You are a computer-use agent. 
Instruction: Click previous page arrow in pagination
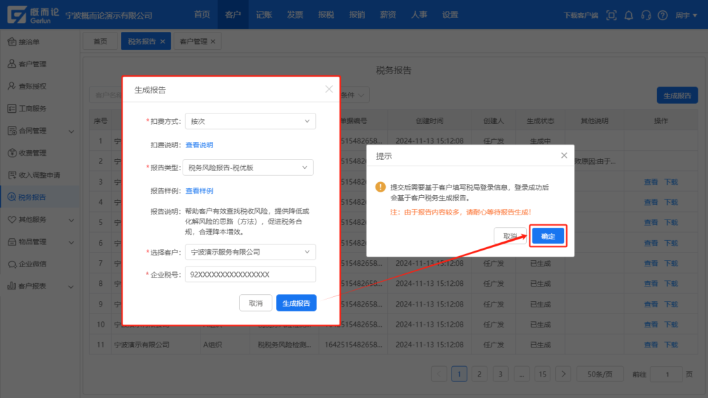pyautogui.click(x=439, y=374)
